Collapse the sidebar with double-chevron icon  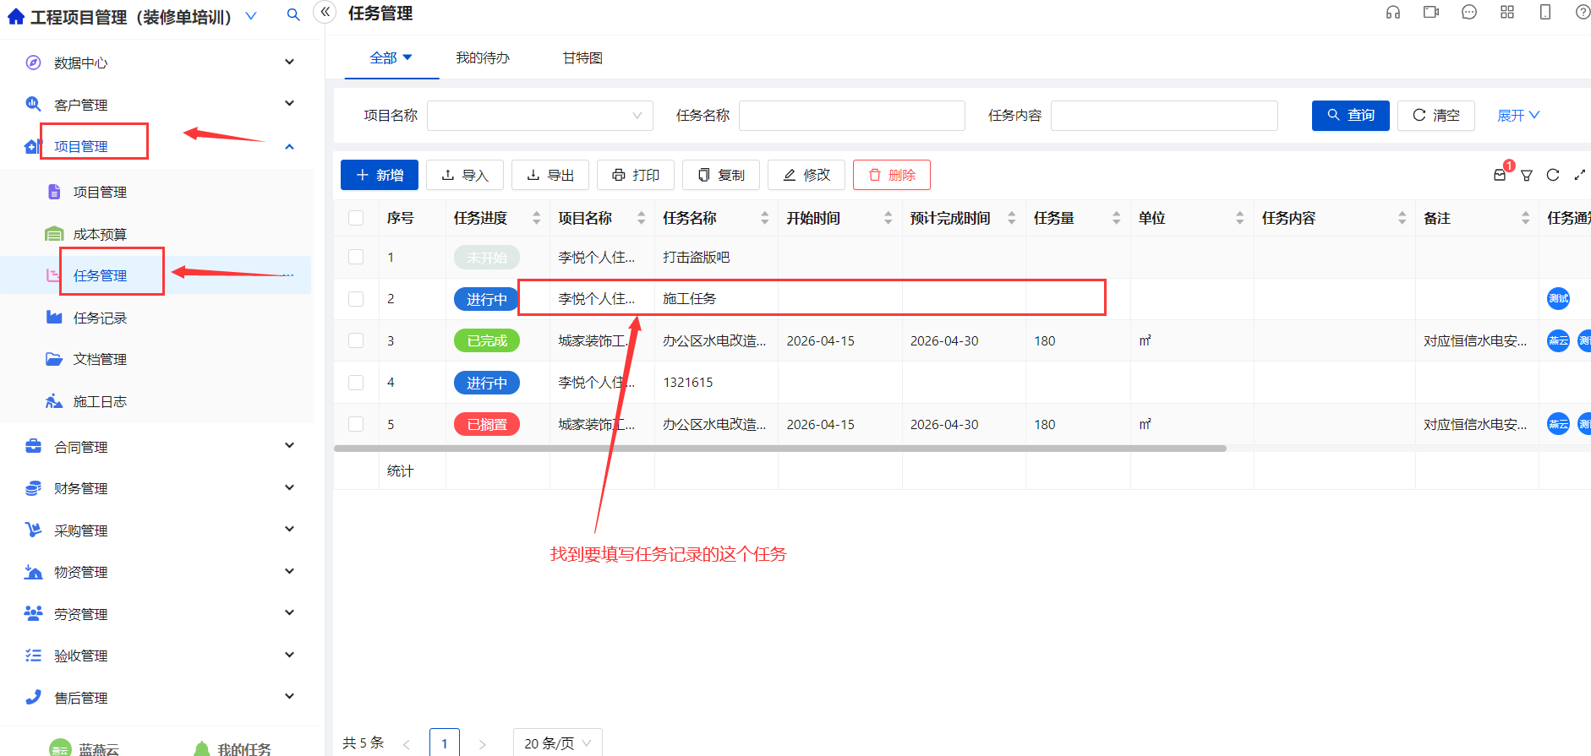click(x=325, y=12)
